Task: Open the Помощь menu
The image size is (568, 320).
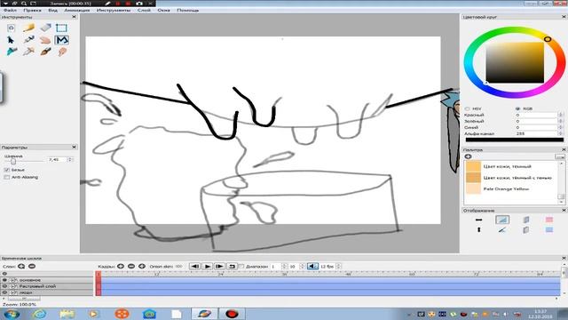Action: (187, 10)
